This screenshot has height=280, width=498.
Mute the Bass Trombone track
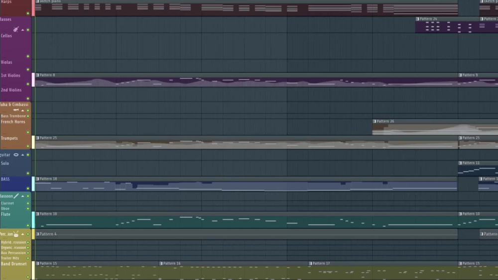tap(28, 116)
